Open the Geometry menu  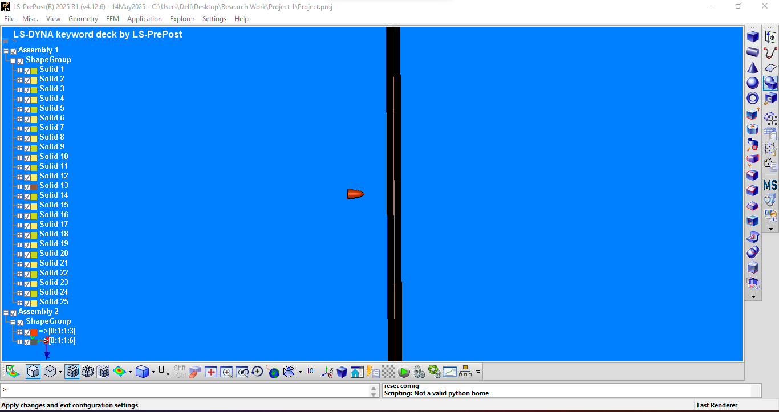coord(83,19)
